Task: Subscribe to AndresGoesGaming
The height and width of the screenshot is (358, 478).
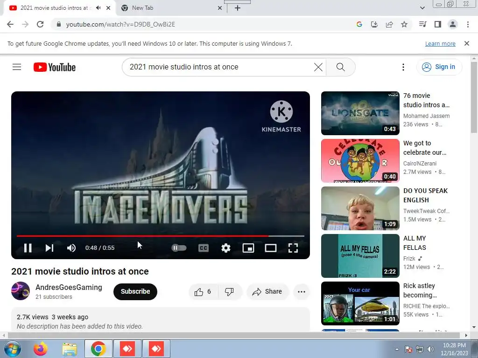Action: (x=135, y=292)
